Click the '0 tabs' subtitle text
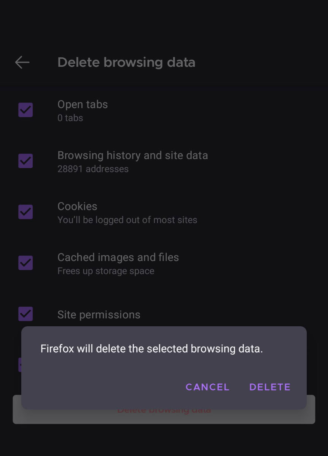Screen dimensions: 328x456 [x=70, y=118]
